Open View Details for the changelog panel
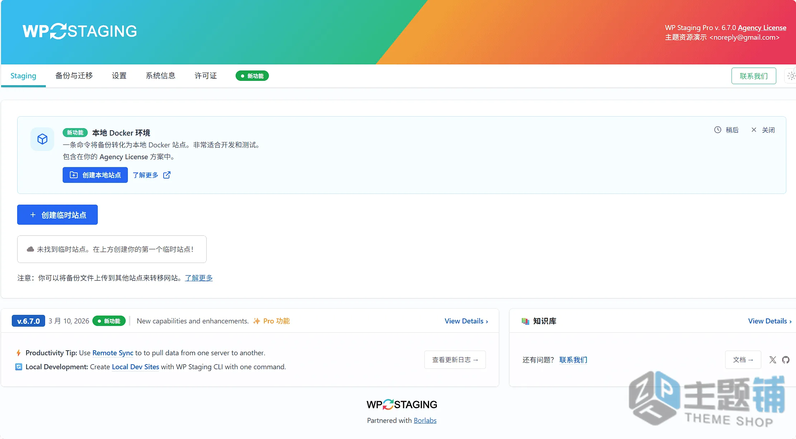 pos(466,321)
